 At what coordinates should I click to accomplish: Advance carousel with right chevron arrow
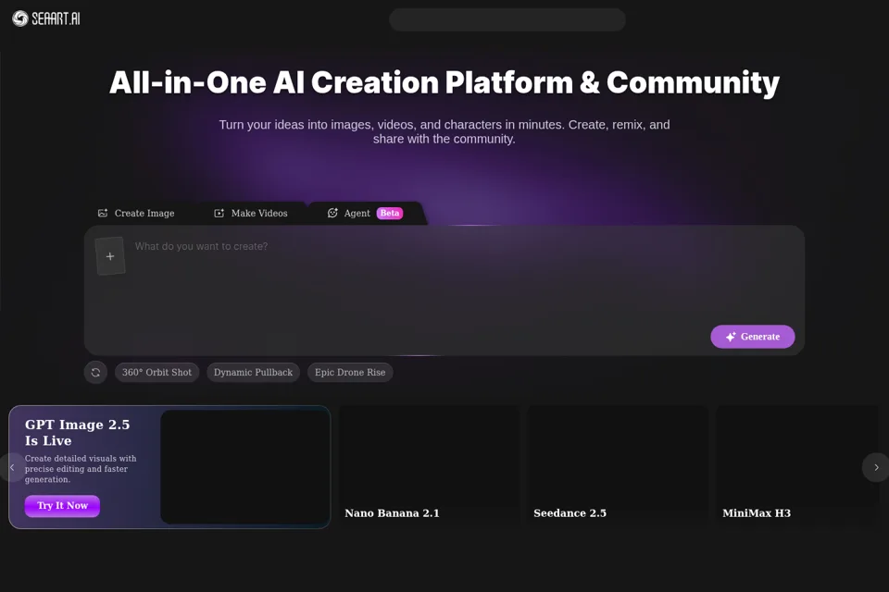[876, 467]
